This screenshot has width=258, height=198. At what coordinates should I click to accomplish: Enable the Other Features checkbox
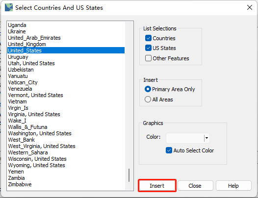(x=148, y=58)
